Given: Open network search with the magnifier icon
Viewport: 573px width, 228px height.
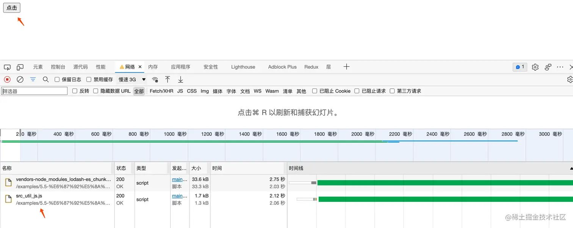Looking at the screenshot, I should (x=46, y=79).
